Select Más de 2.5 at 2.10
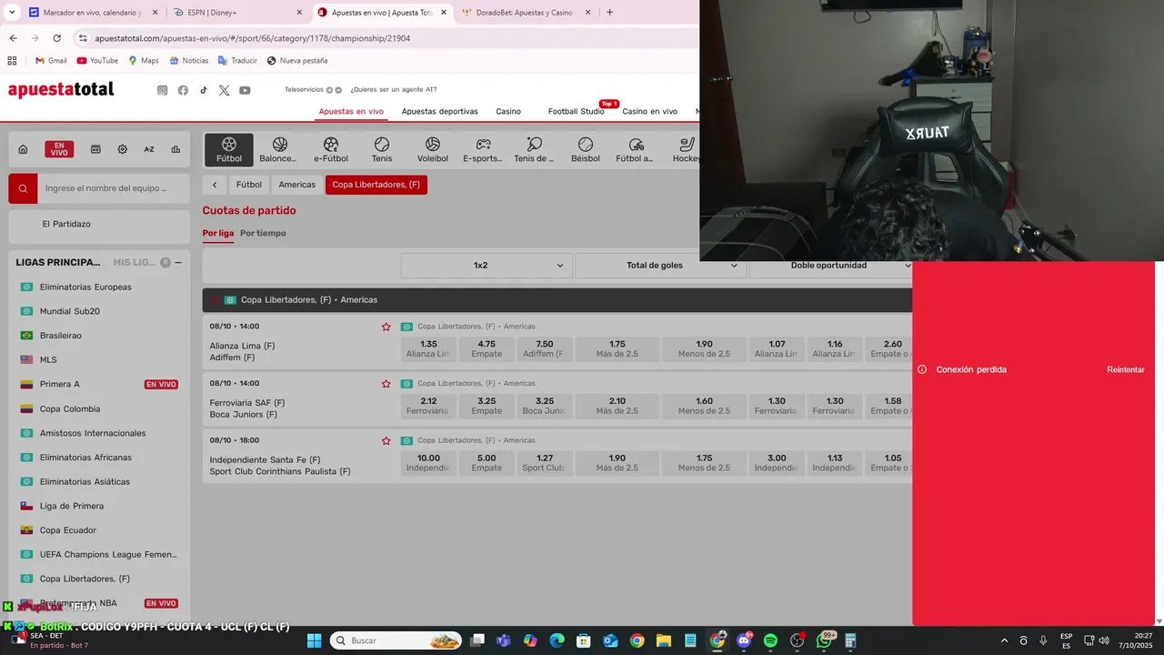Image resolution: width=1164 pixels, height=655 pixels. pyautogui.click(x=617, y=406)
